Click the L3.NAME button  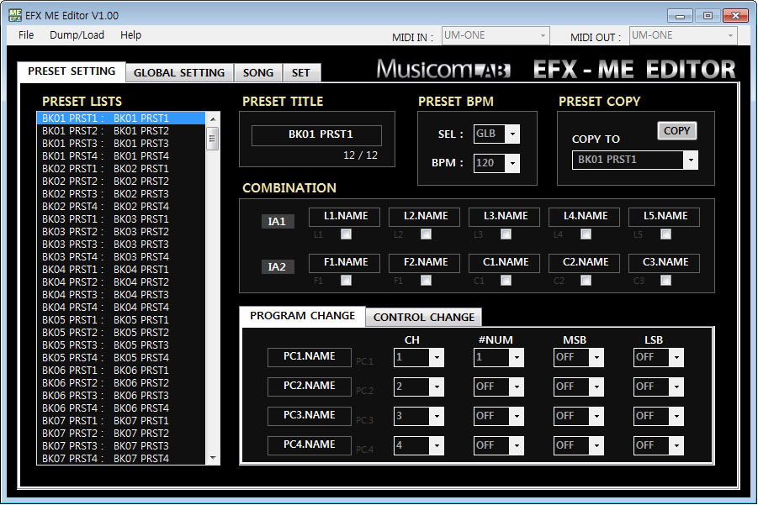[503, 216]
